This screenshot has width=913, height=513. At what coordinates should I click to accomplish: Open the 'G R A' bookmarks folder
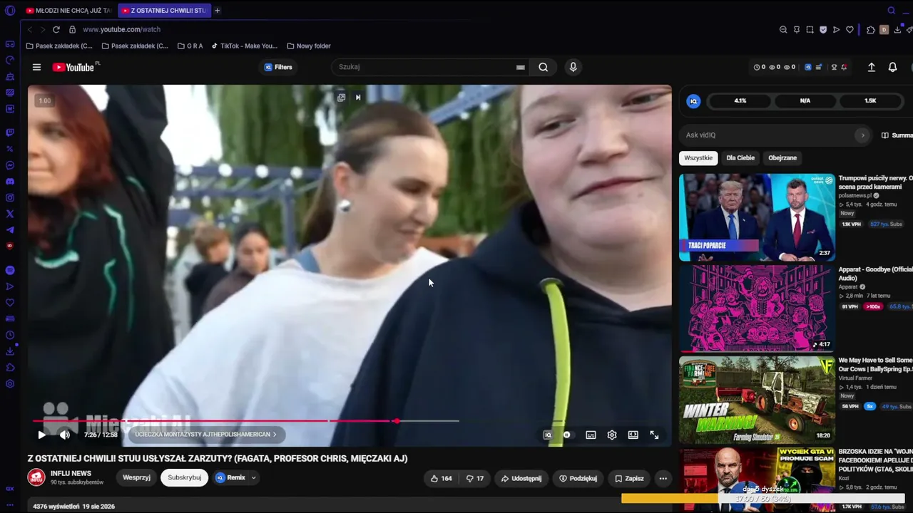pos(190,46)
